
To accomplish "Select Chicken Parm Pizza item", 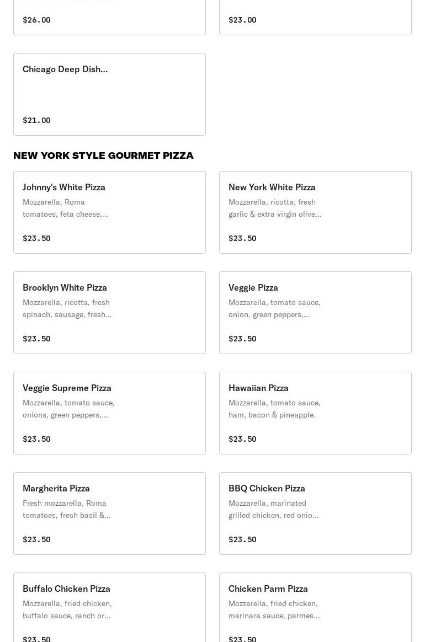I will (315, 607).
